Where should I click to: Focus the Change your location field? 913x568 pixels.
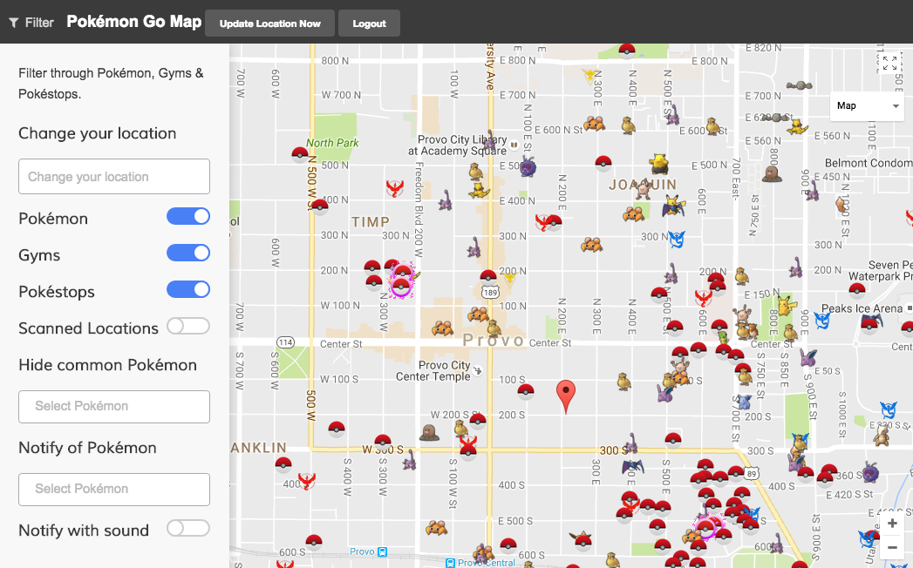click(114, 176)
